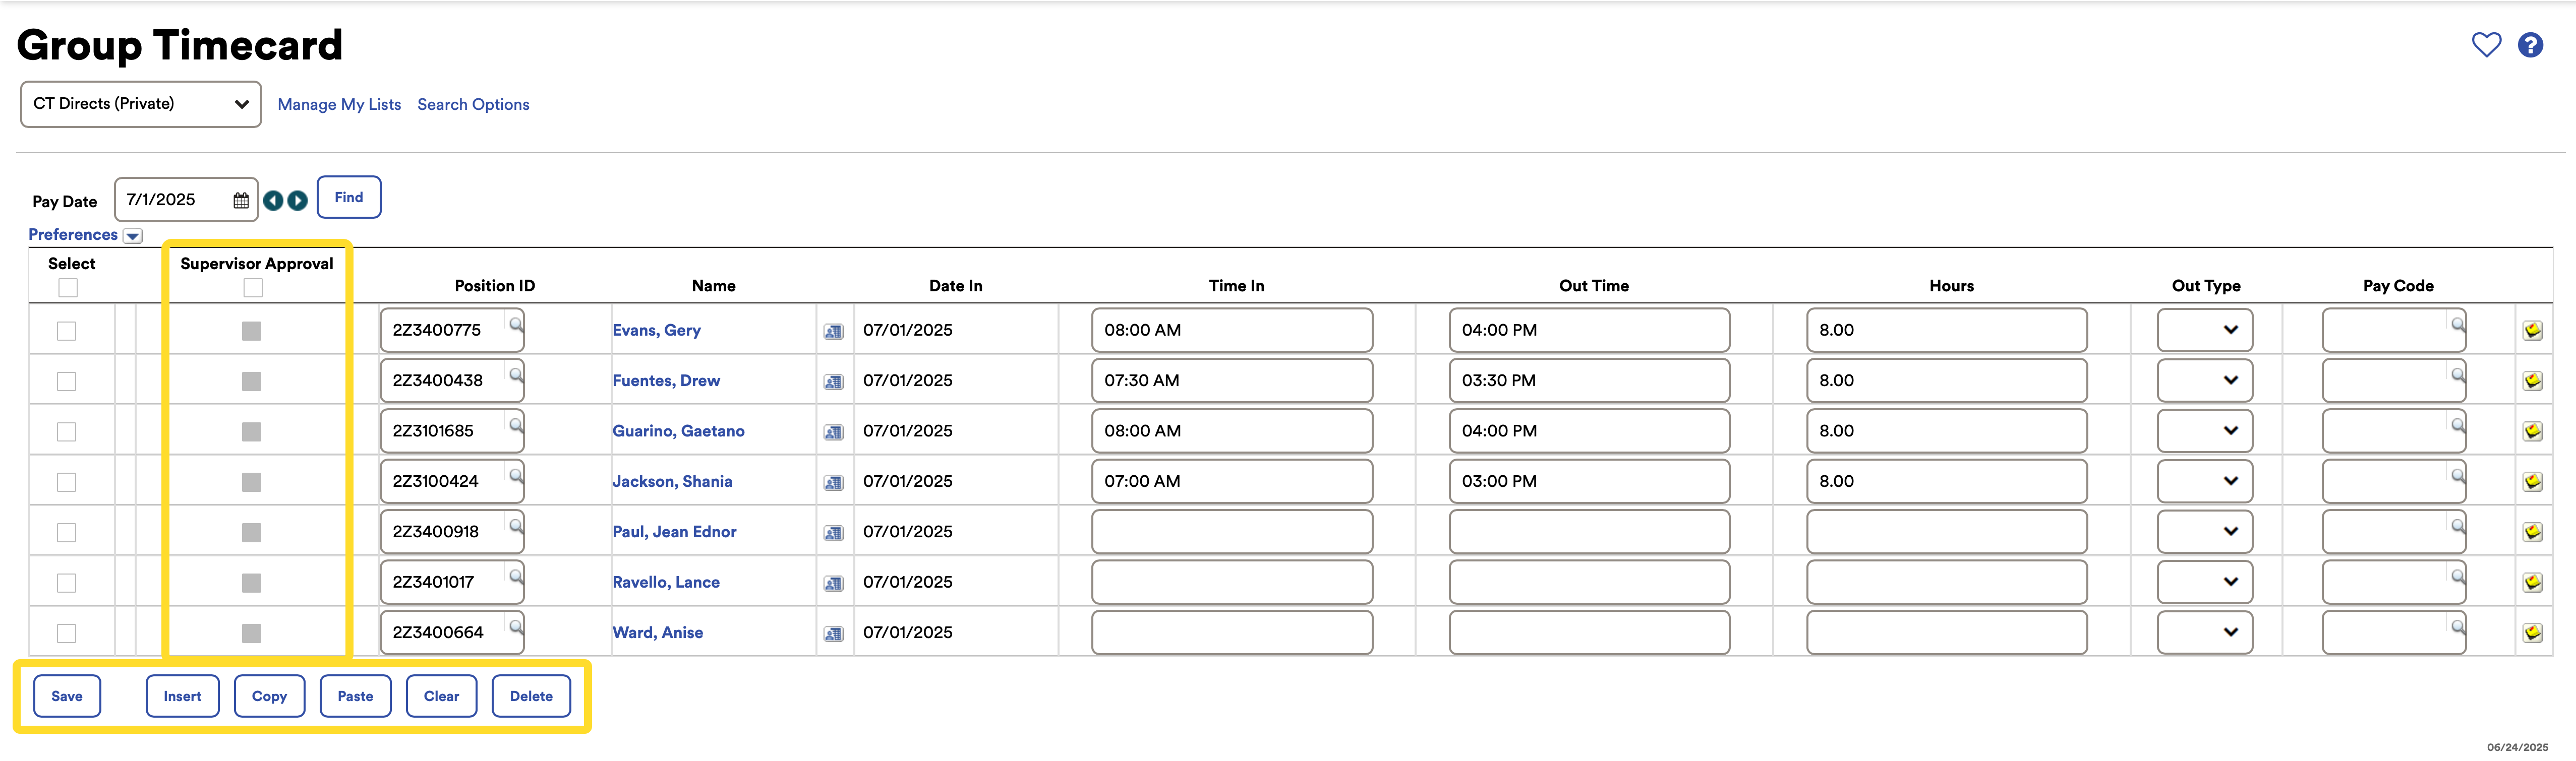Open the Position ID lookup for 2Z3400918
The width and height of the screenshot is (2576, 761).
(516, 525)
